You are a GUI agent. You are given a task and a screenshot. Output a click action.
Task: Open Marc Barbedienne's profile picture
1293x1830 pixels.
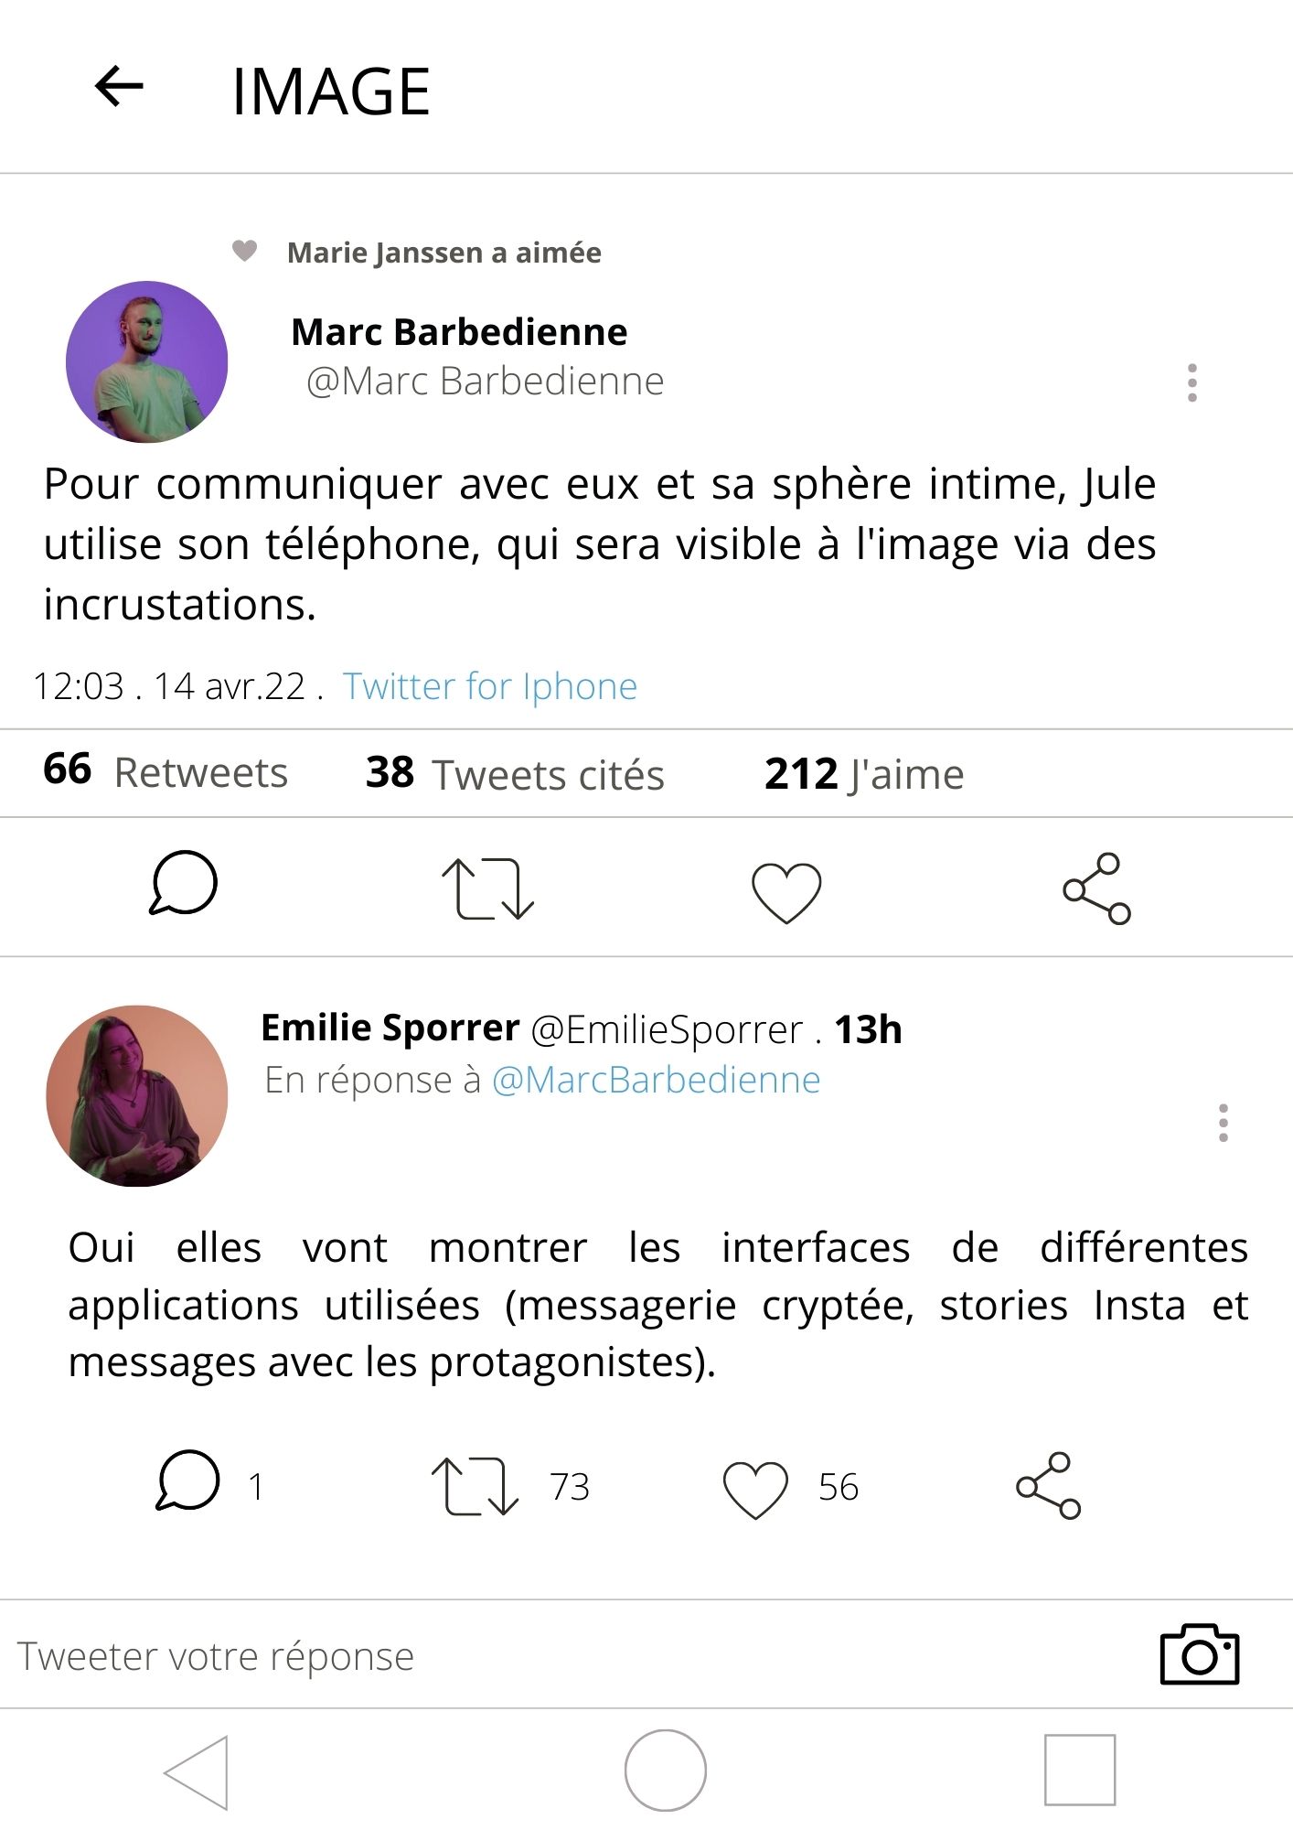point(147,362)
